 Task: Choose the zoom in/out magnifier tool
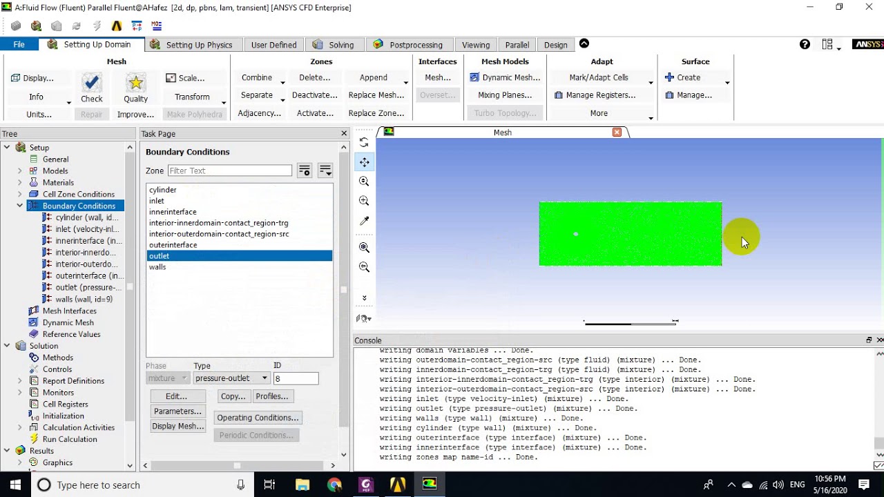[x=364, y=182]
